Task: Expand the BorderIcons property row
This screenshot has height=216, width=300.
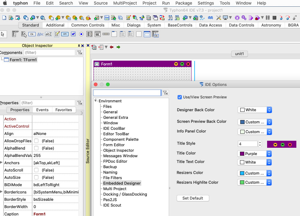Action: point(1,192)
